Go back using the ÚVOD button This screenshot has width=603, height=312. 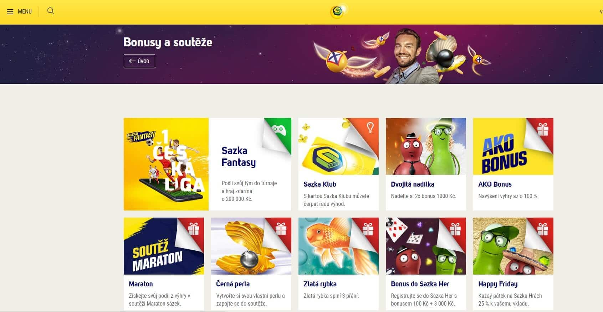pos(139,61)
